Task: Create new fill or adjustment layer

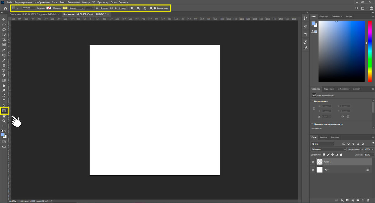Action: pos(352,200)
